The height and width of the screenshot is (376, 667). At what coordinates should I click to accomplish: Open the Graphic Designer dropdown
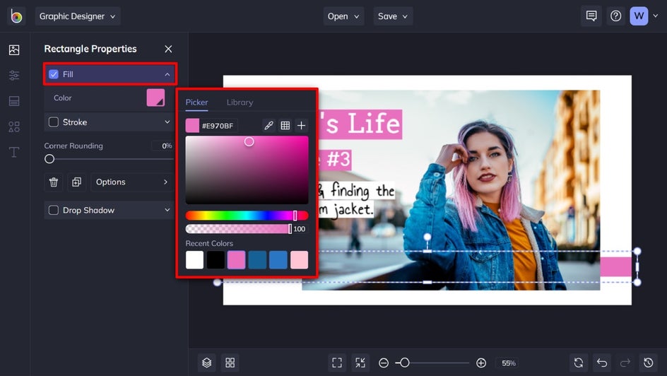(78, 16)
